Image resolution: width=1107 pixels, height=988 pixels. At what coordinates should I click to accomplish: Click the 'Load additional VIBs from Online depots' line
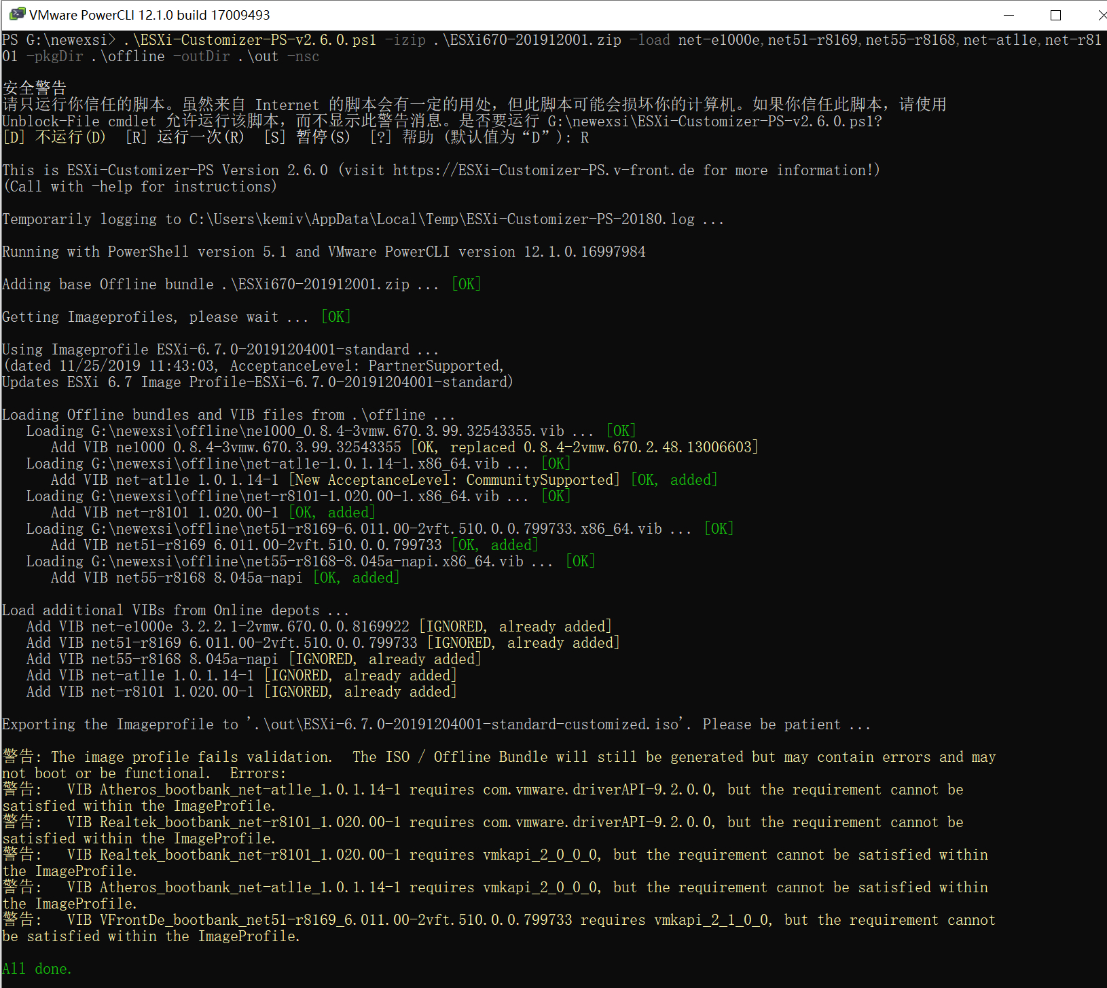175,610
